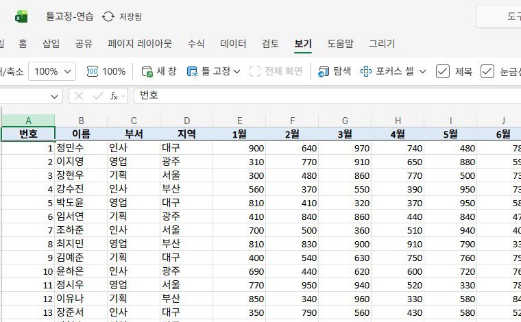
Task: Select column D header
Action: click(186, 121)
